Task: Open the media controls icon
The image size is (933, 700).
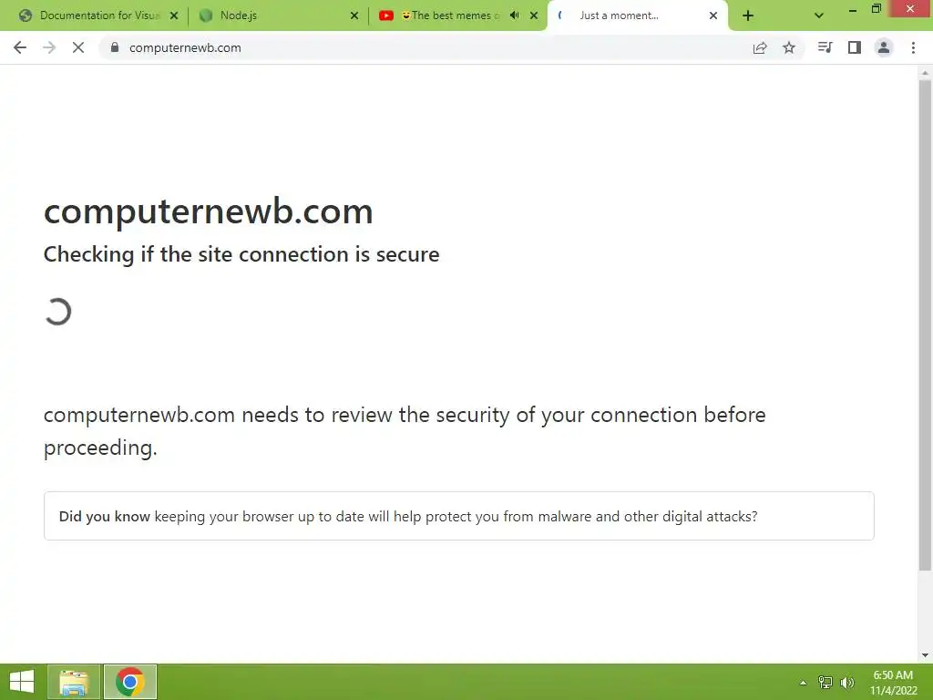Action: pos(825,47)
